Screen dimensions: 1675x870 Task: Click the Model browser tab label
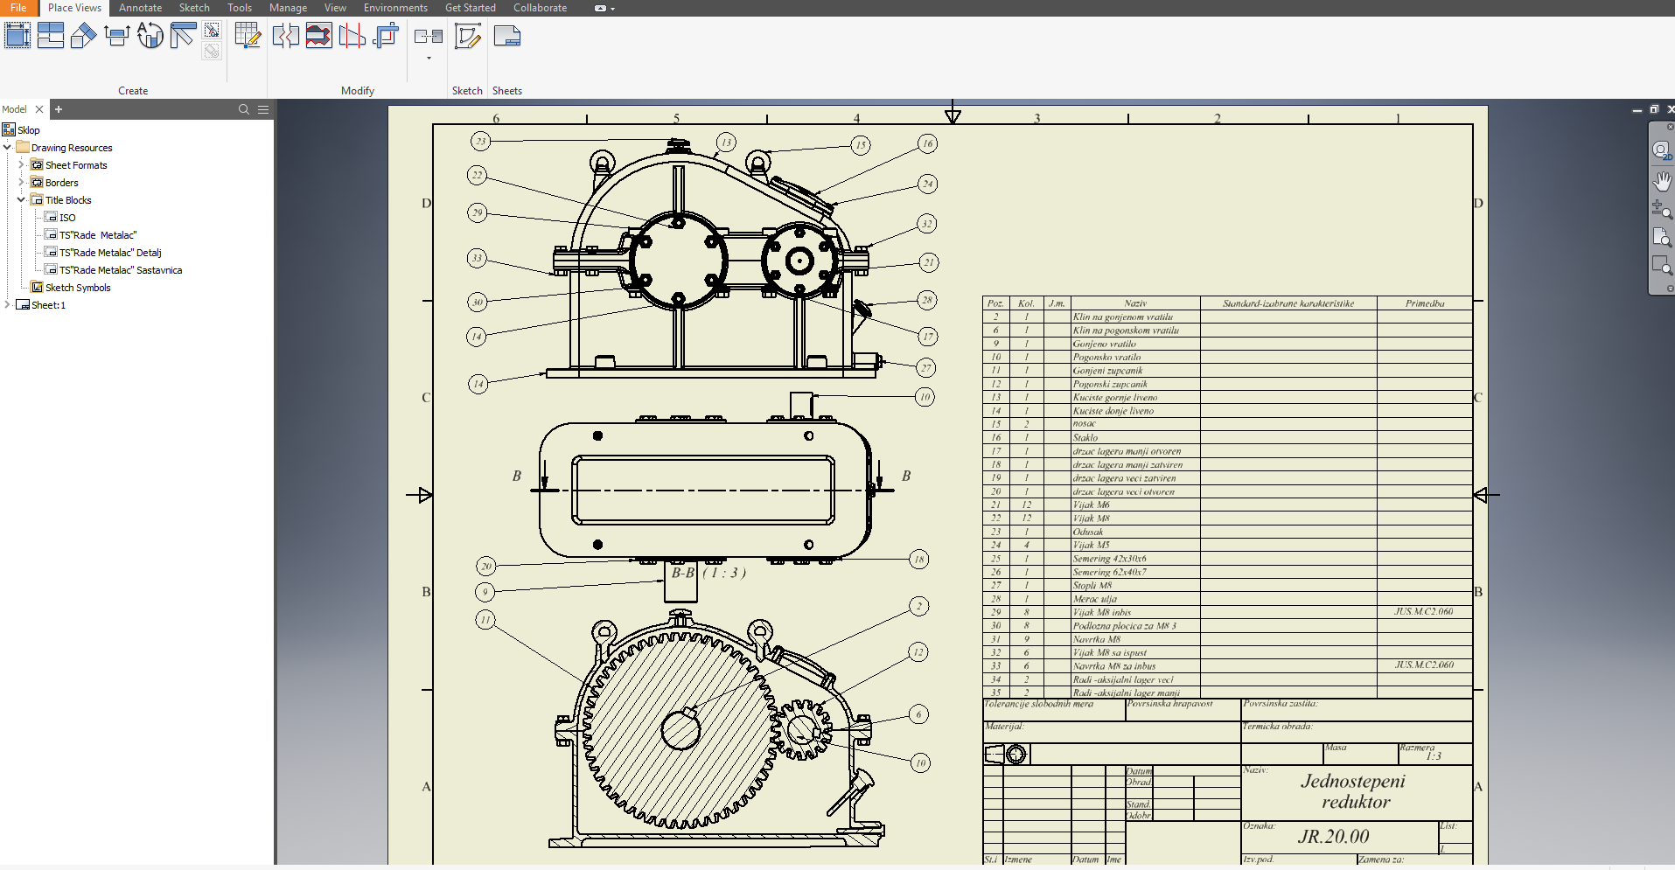14,109
